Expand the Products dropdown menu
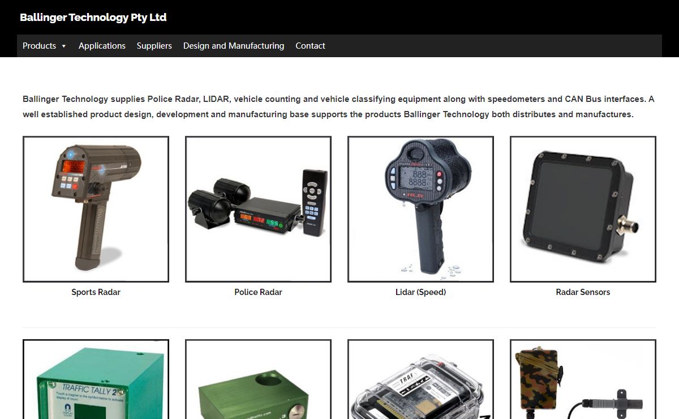This screenshot has width=679, height=419. (45, 46)
